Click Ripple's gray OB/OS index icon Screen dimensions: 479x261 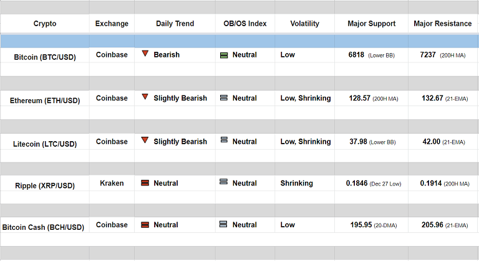pyautogui.click(x=224, y=182)
